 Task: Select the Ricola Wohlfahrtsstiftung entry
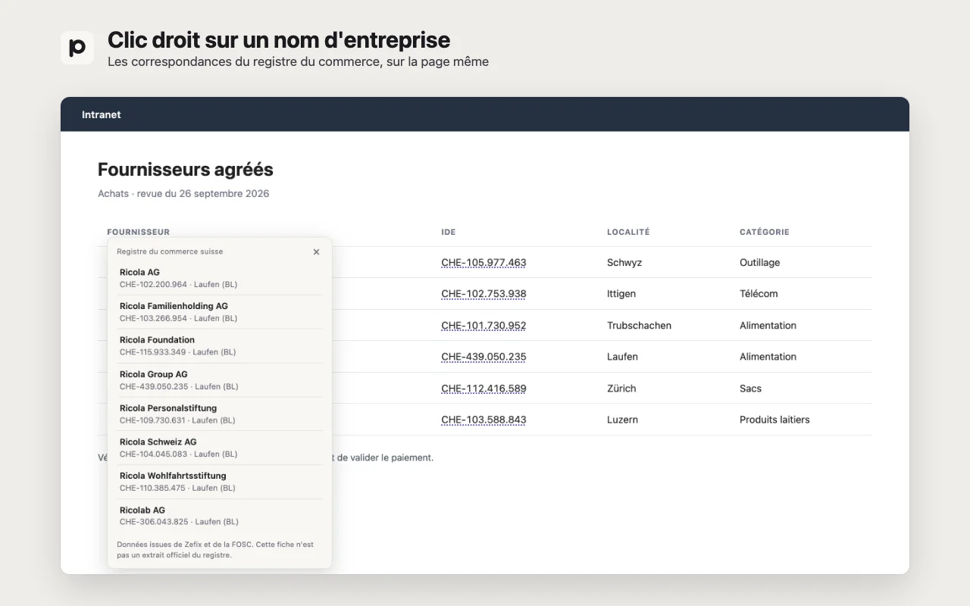point(220,482)
